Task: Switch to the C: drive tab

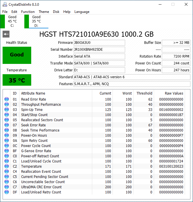Action: [x=12, y=21]
